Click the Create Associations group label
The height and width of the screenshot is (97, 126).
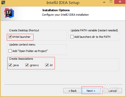pos(21,59)
